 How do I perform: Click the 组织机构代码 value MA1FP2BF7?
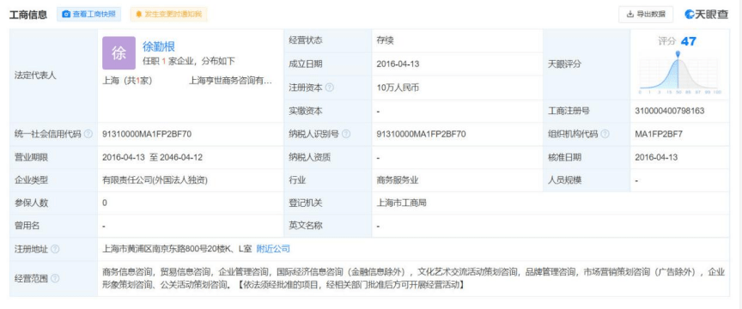pyautogui.click(x=659, y=134)
